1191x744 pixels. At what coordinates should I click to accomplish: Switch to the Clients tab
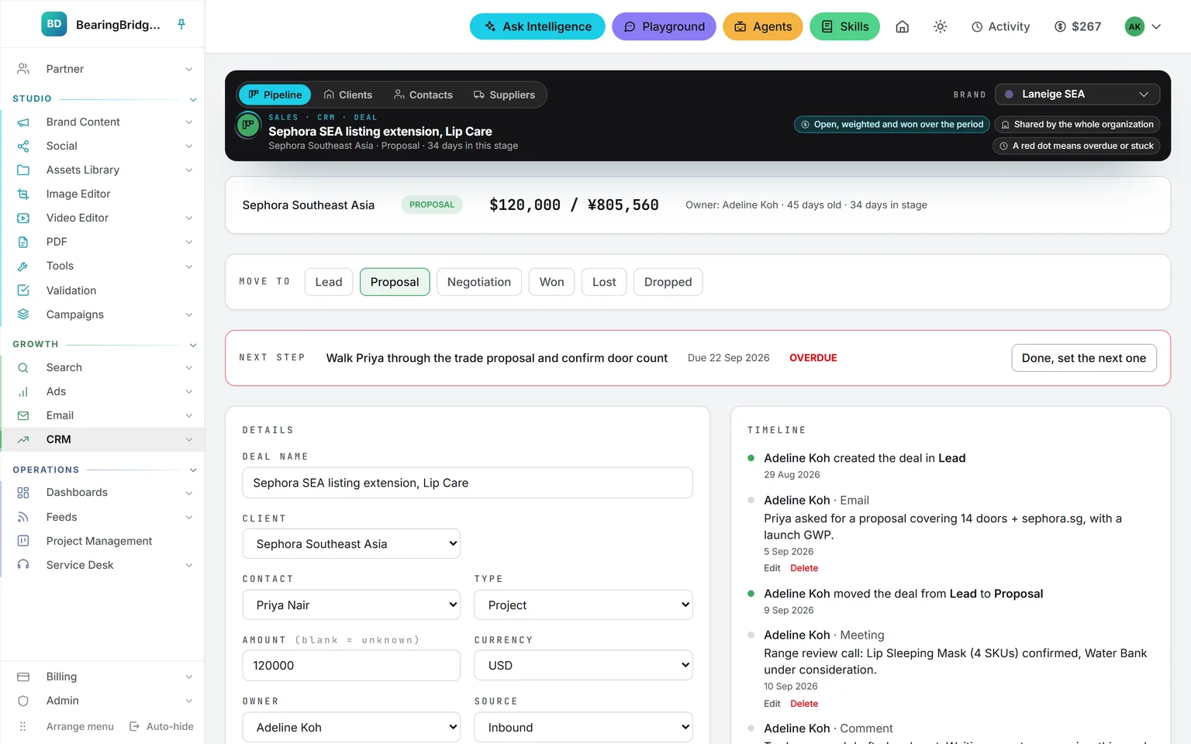[x=348, y=95]
